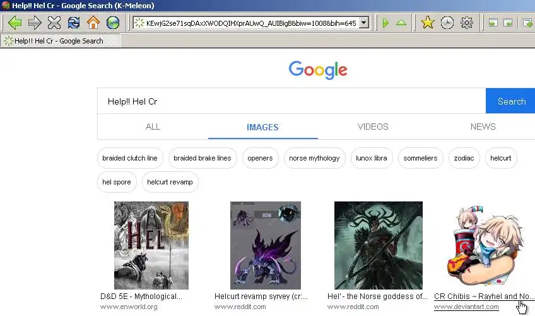Click www.reddit.com under Norse goddess
Image resolution: width=535 pixels, height=316 pixels.
(x=353, y=307)
